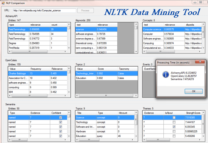
Task: Select the 'science' keyword row
Action: coord(96,30)
